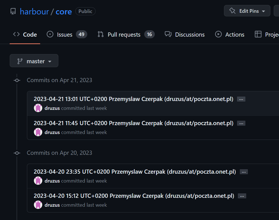The width and height of the screenshot is (279, 220).
Task: Expand 23:35 commit description ellipsis
Action: 244,172
